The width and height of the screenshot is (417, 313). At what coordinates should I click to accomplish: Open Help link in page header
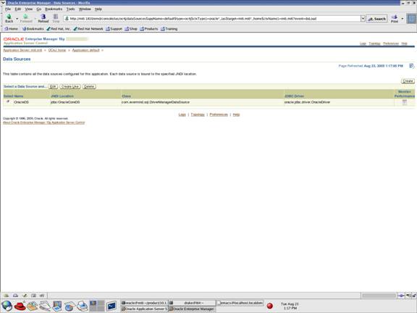(x=404, y=43)
